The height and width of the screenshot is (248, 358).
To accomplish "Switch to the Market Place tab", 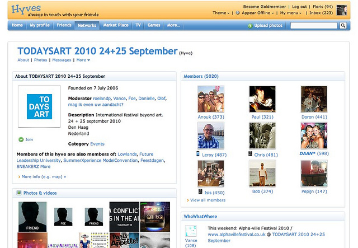I will coord(116,25).
